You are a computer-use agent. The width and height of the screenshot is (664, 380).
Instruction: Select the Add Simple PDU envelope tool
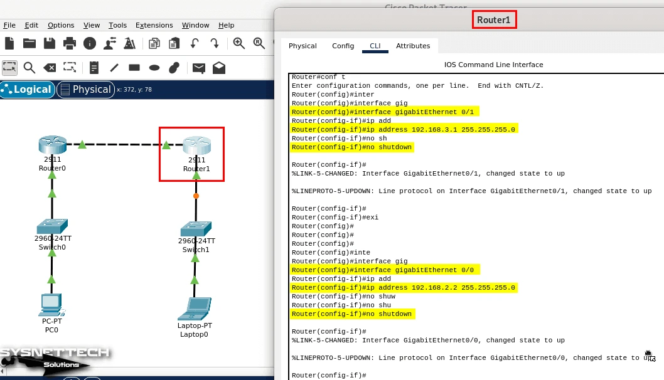click(198, 68)
